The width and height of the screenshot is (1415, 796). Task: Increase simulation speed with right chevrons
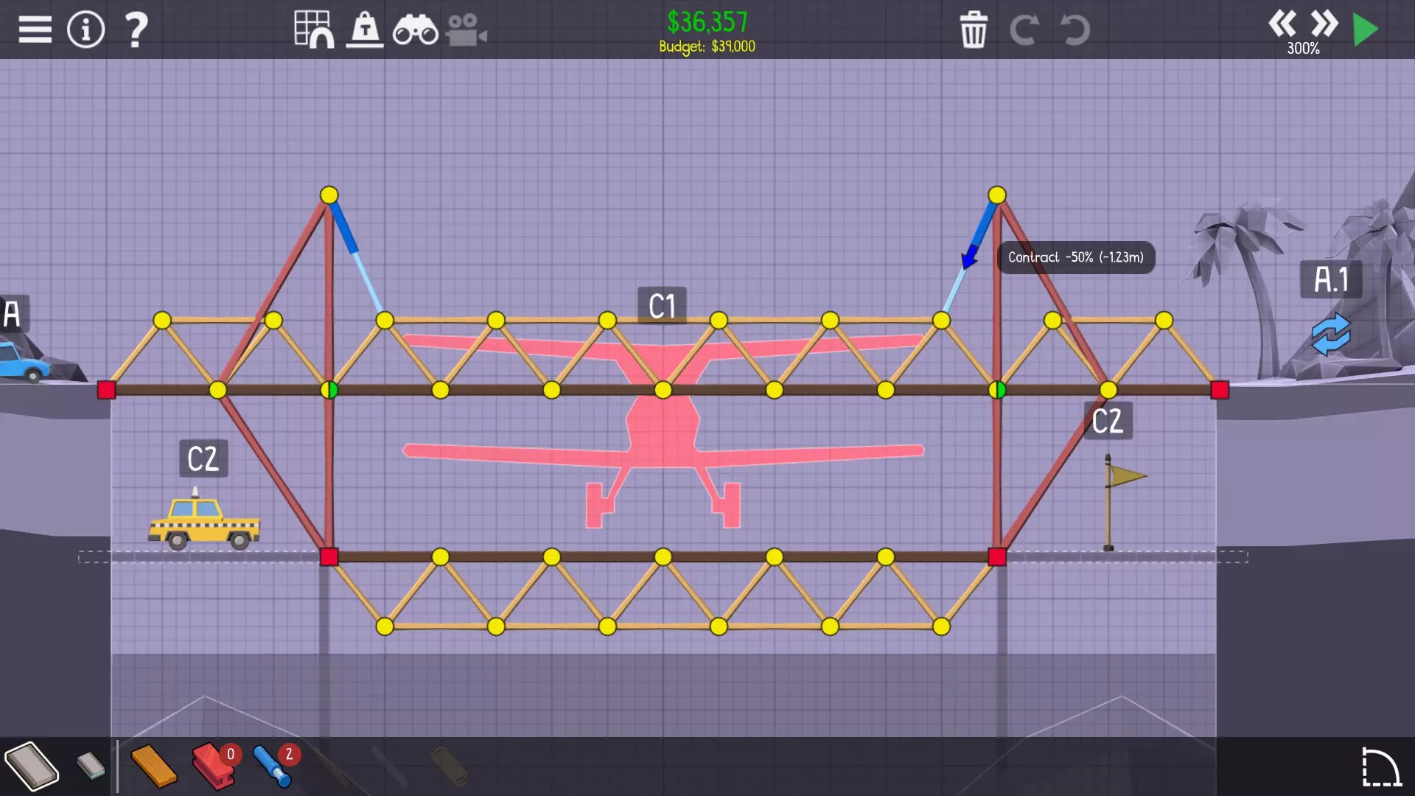[1324, 24]
